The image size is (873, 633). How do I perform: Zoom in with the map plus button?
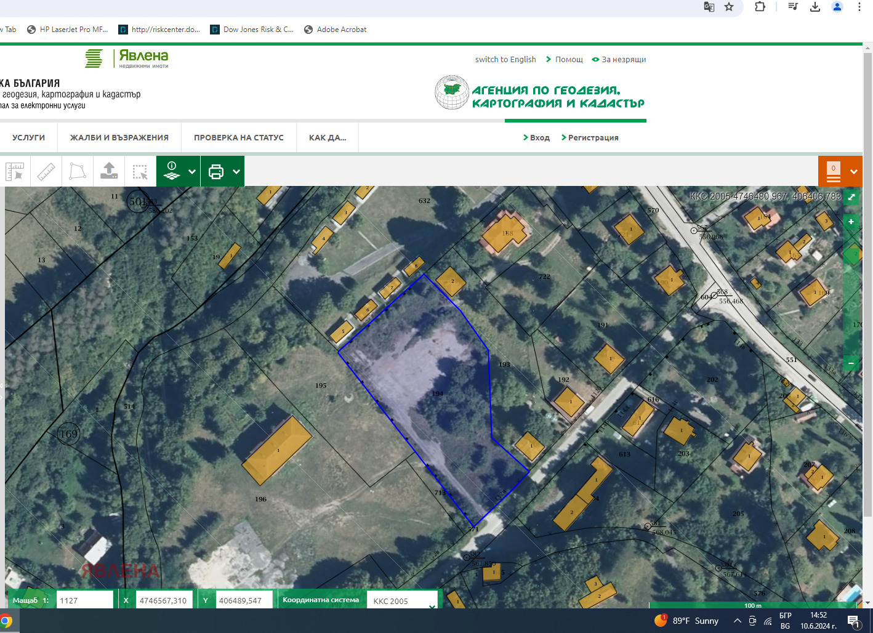point(851,222)
